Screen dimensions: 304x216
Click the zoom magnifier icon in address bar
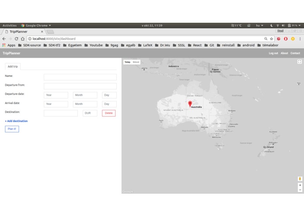point(266,39)
